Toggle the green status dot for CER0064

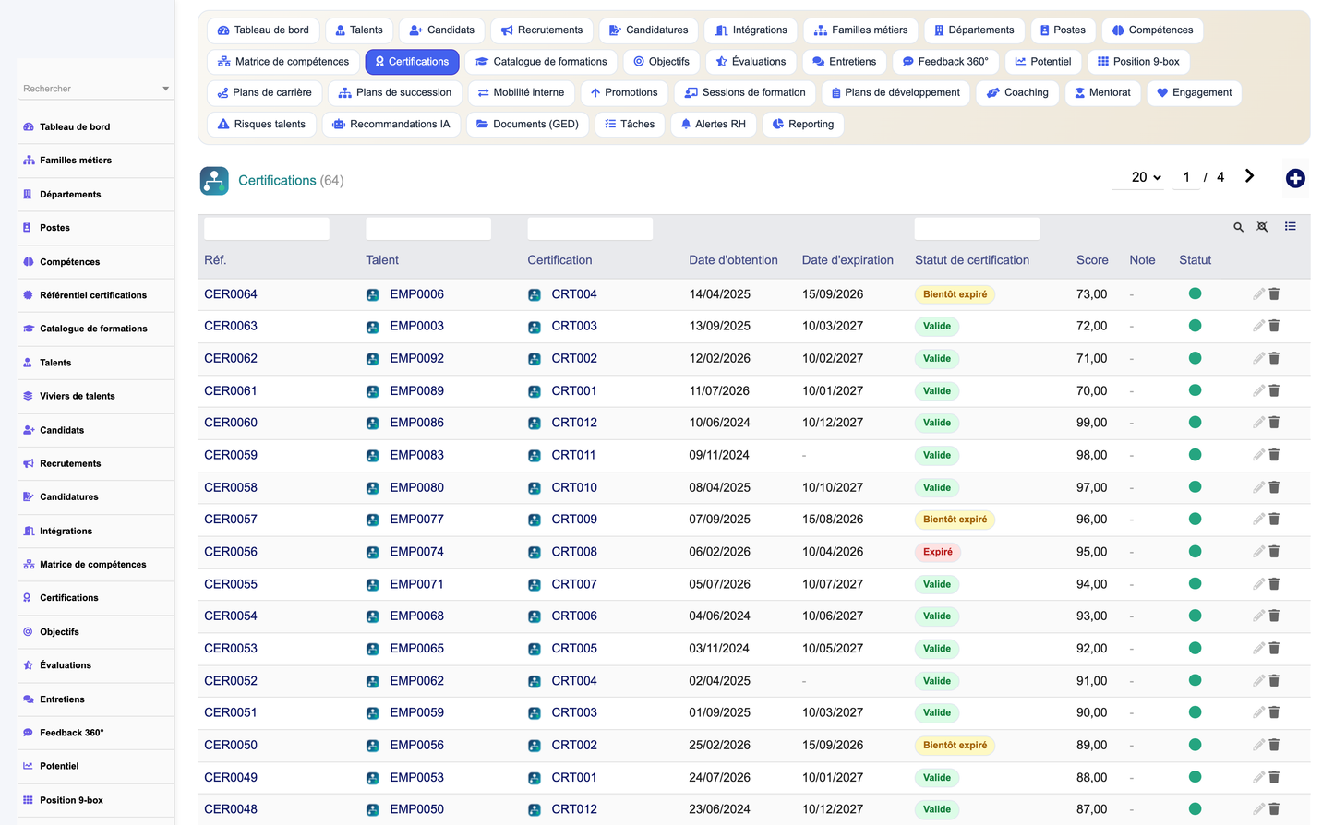tap(1195, 293)
